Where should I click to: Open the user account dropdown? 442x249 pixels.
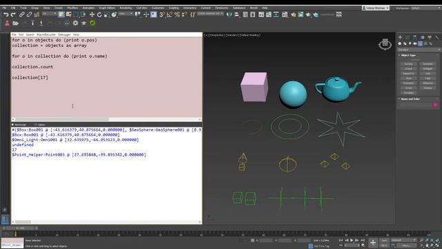376,8
